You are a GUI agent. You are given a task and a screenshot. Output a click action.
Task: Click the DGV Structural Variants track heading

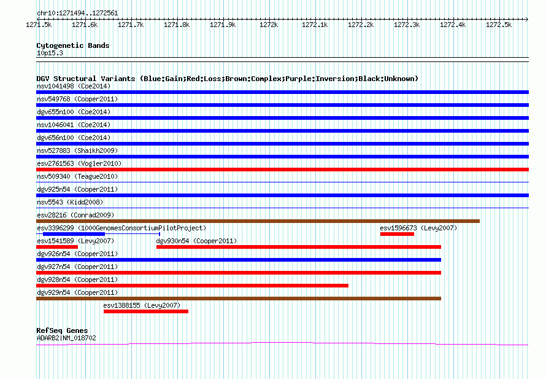pos(227,79)
